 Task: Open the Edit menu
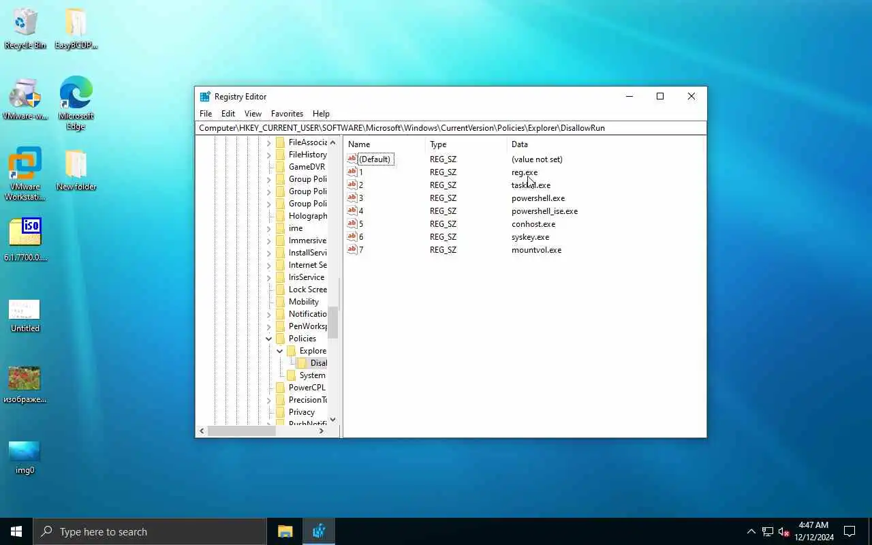point(228,114)
